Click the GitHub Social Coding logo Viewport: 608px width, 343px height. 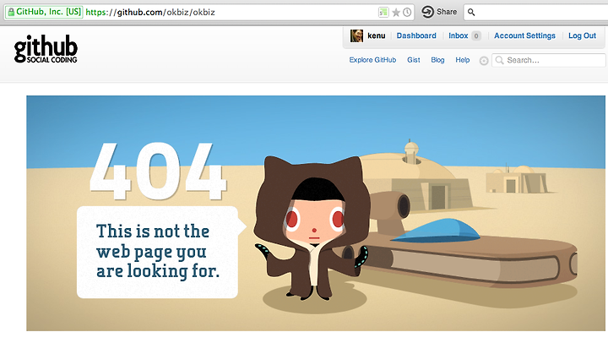click(46, 49)
